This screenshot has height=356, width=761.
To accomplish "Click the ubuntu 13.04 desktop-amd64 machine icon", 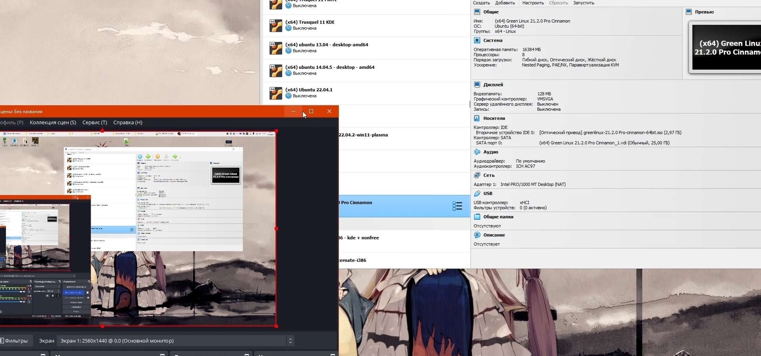I will 275,48.
